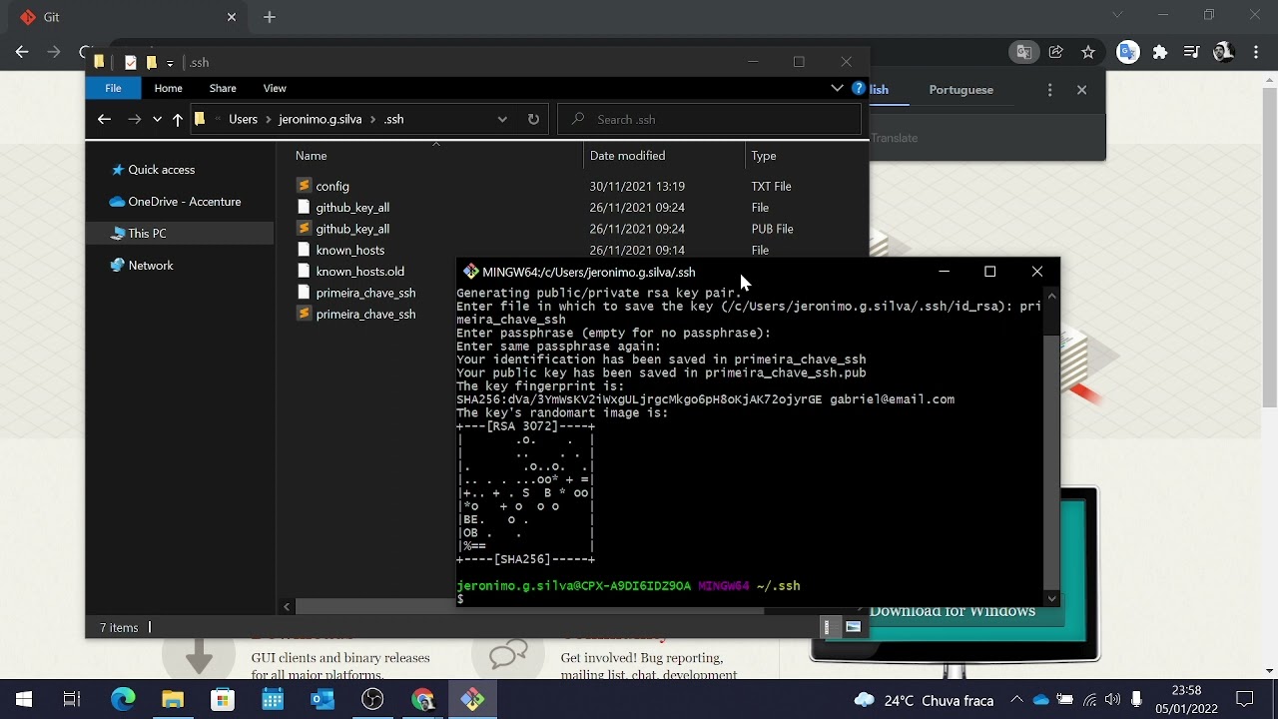The image size is (1278, 719).
Task: Select the Portuguese translate tab
Action: [x=960, y=90]
